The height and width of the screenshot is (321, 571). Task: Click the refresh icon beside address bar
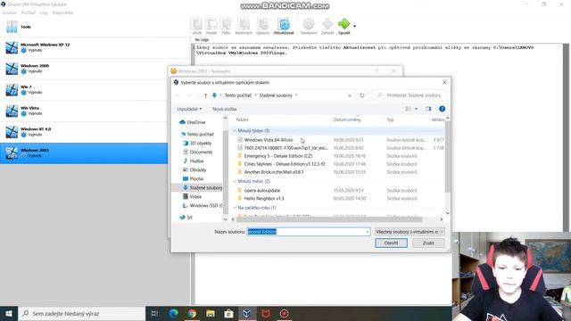click(362, 95)
